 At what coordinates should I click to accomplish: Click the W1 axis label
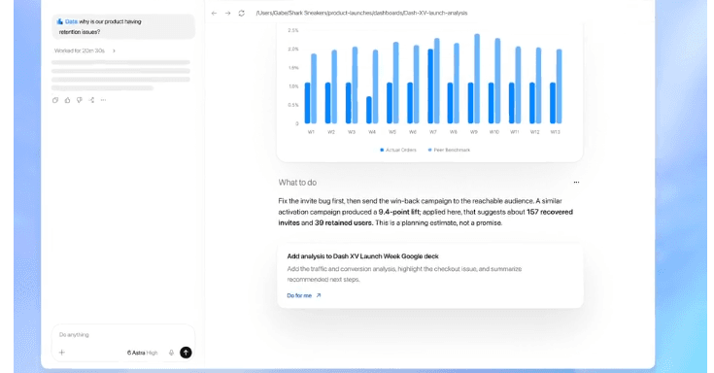click(x=311, y=132)
